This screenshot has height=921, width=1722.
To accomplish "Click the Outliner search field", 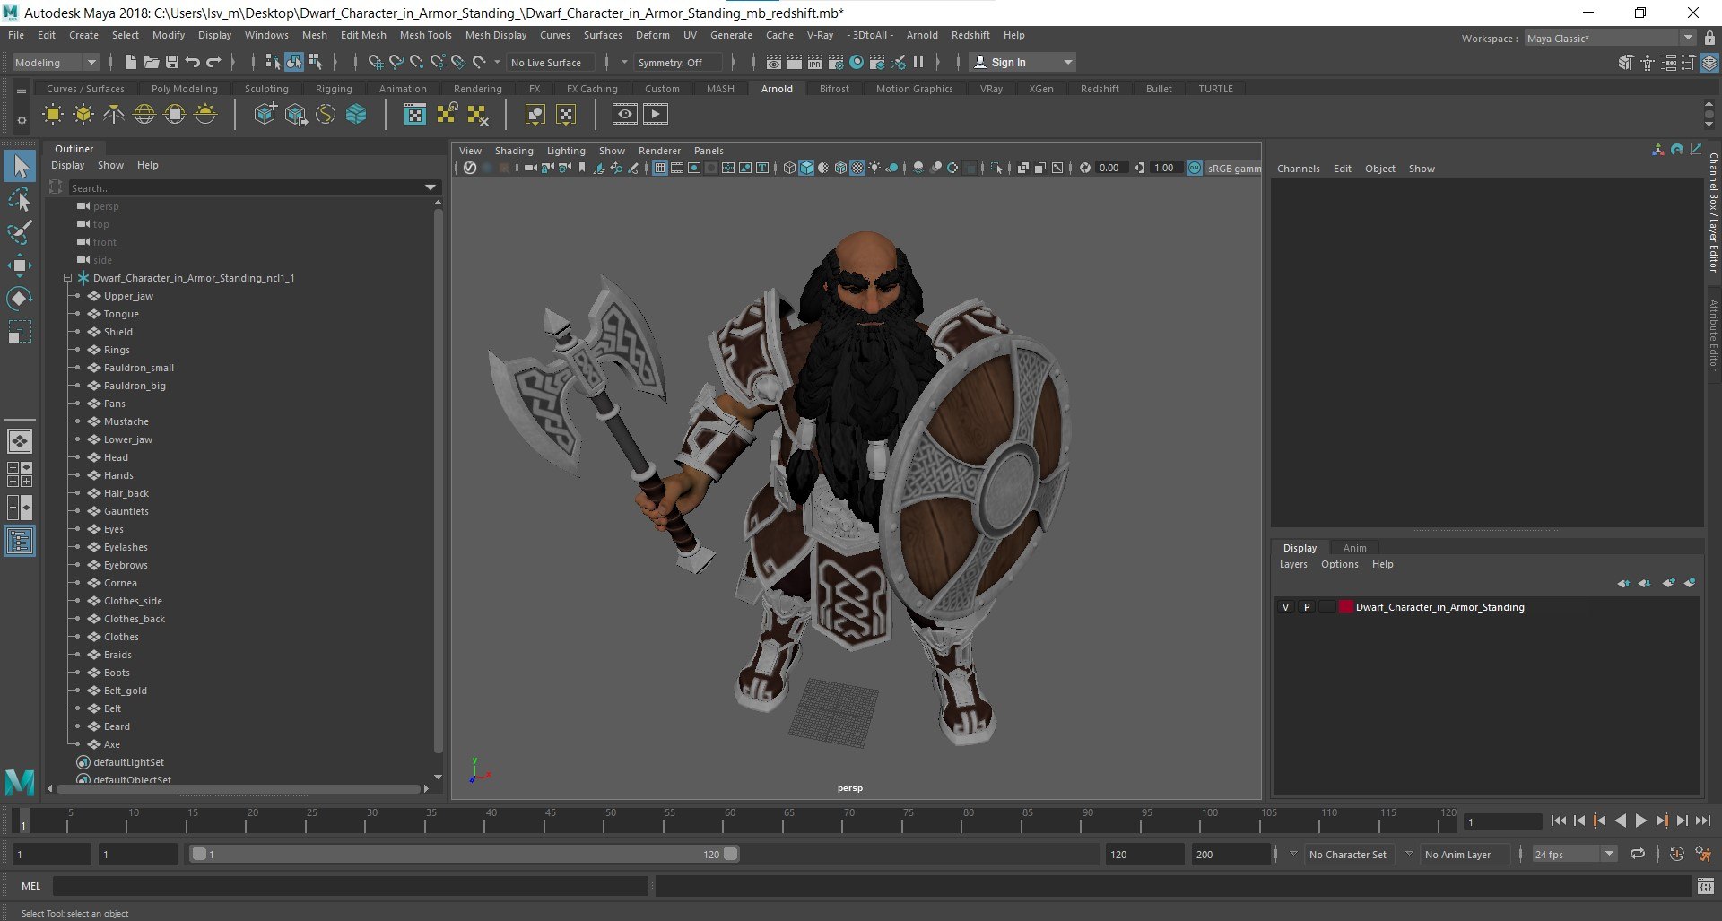I will pos(246,188).
